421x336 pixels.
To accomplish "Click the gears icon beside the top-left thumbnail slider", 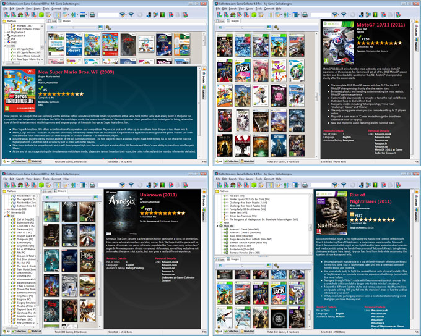I will (108, 27).
